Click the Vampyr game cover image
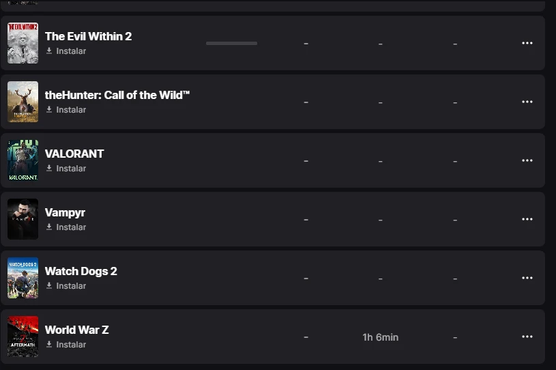Image resolution: width=556 pixels, height=370 pixels. click(x=23, y=219)
